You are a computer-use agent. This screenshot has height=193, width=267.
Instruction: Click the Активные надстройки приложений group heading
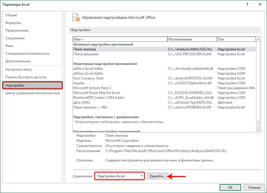coord(103,44)
